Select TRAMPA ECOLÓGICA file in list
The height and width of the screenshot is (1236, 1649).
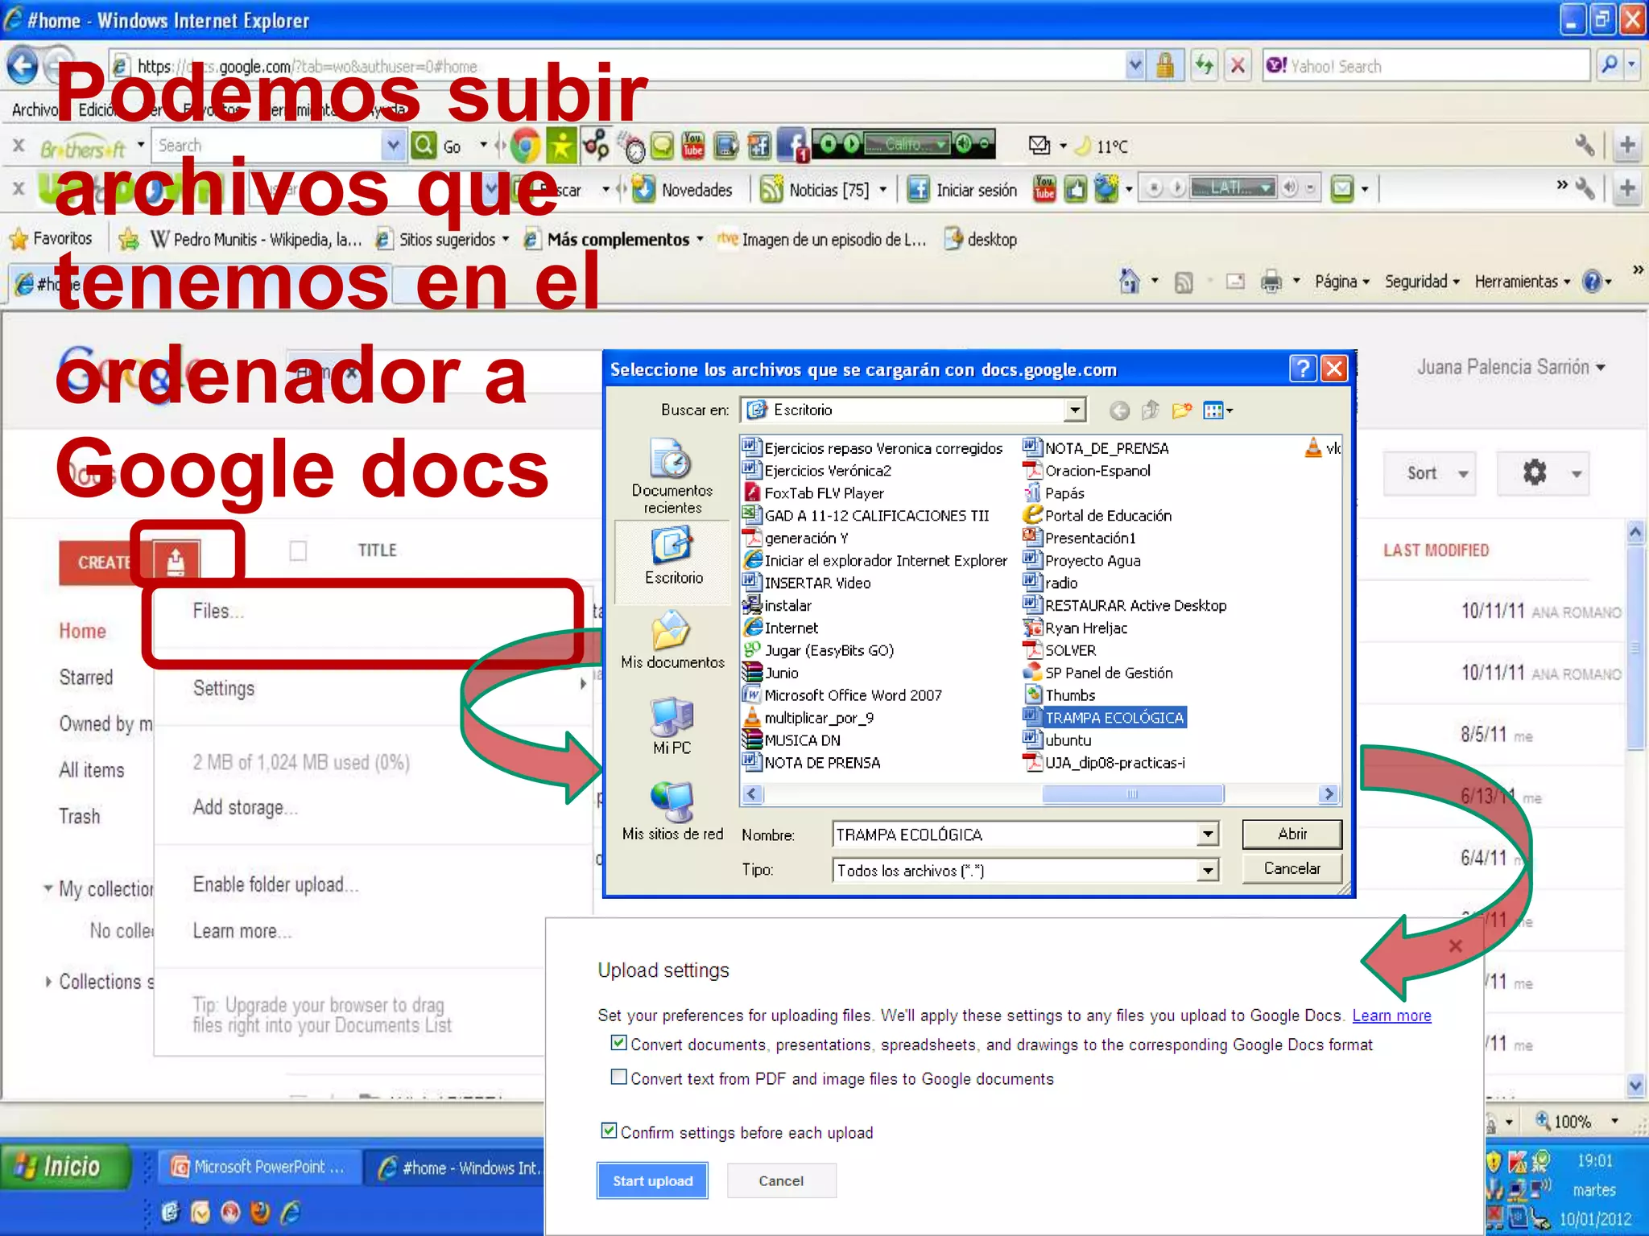click(1104, 717)
